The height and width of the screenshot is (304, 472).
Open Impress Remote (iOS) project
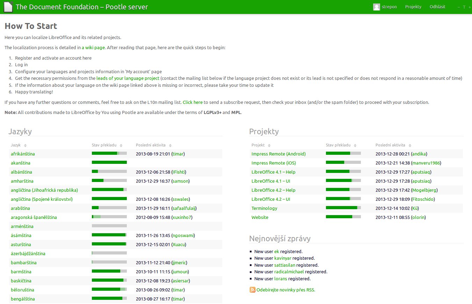click(x=274, y=163)
